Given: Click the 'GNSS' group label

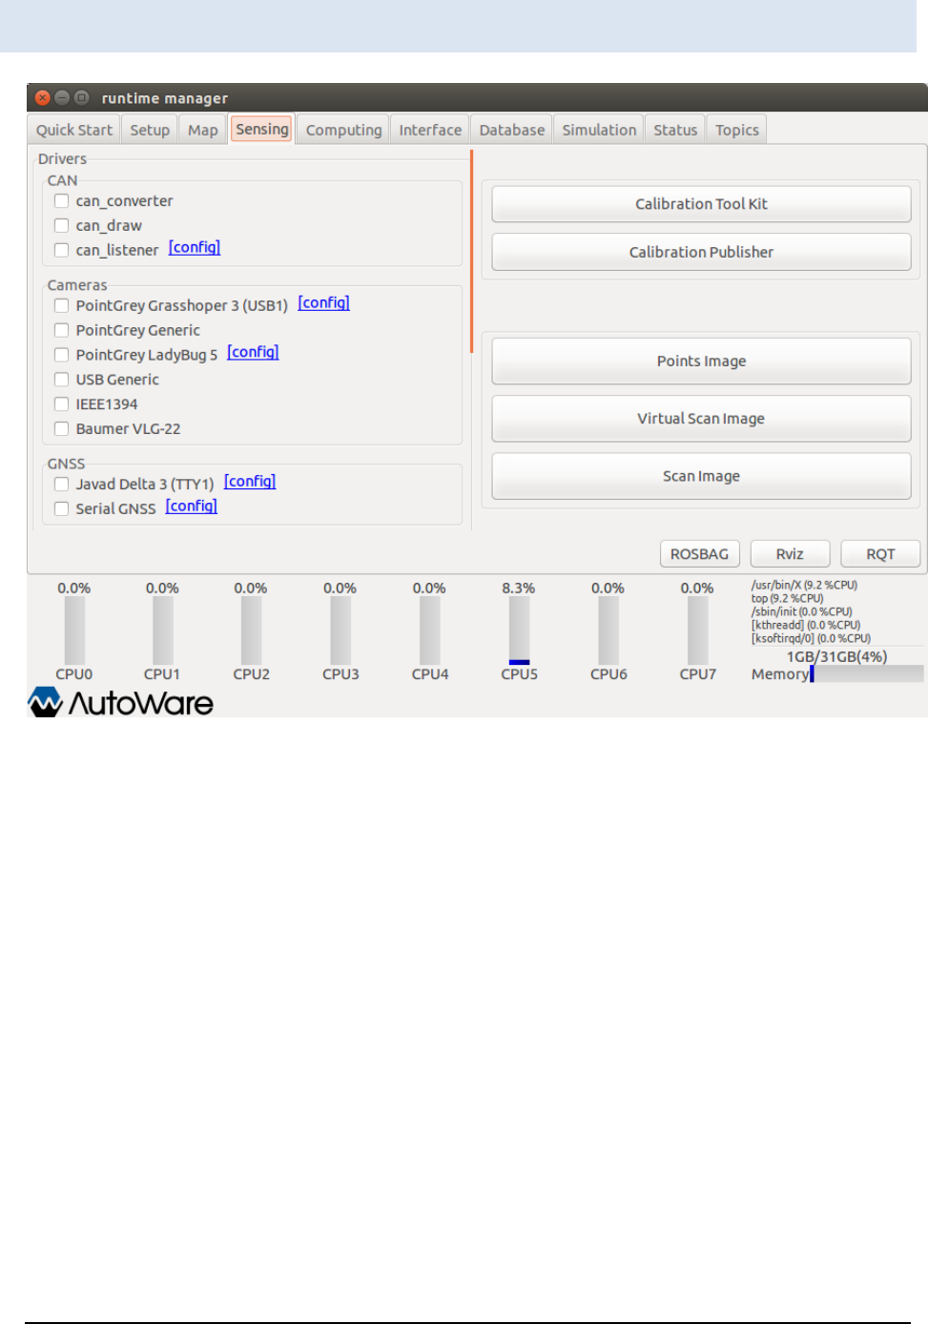Looking at the screenshot, I should pos(66,464).
